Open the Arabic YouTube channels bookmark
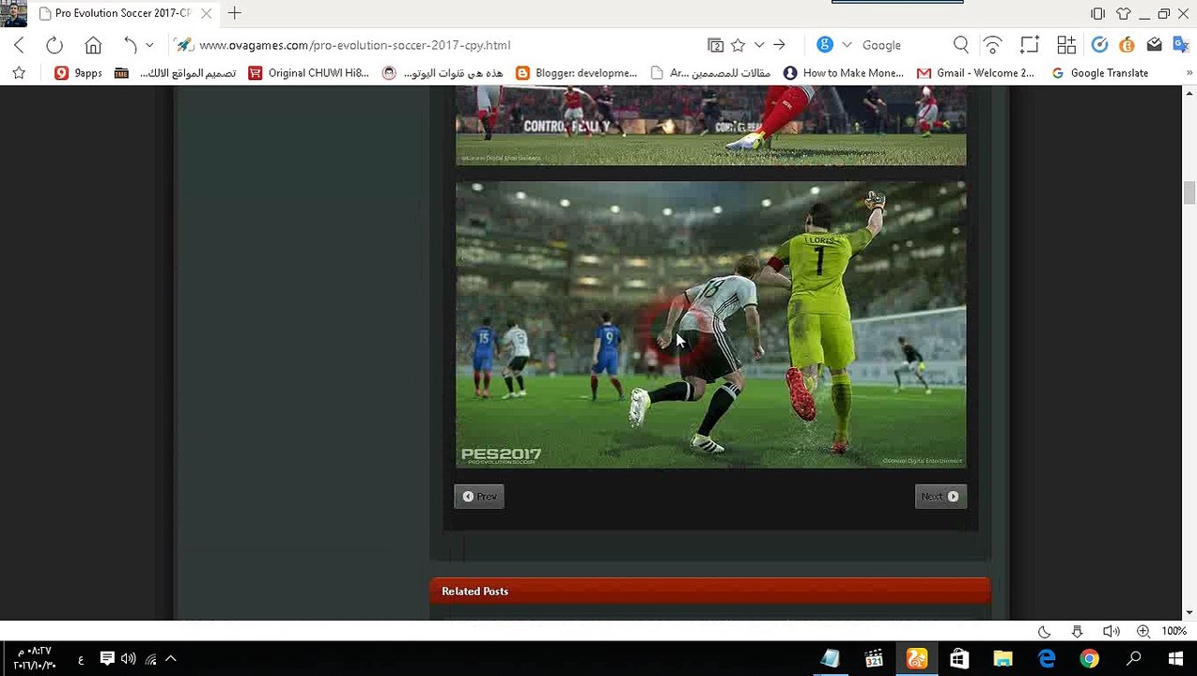This screenshot has width=1197, height=676. (x=443, y=72)
